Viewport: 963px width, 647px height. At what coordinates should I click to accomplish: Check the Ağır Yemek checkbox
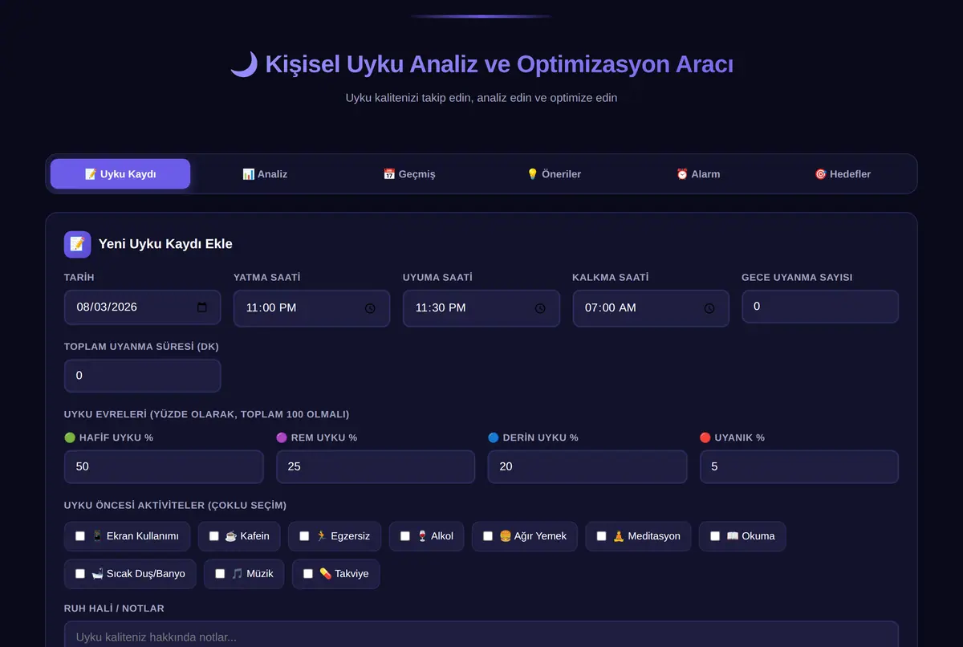488,536
